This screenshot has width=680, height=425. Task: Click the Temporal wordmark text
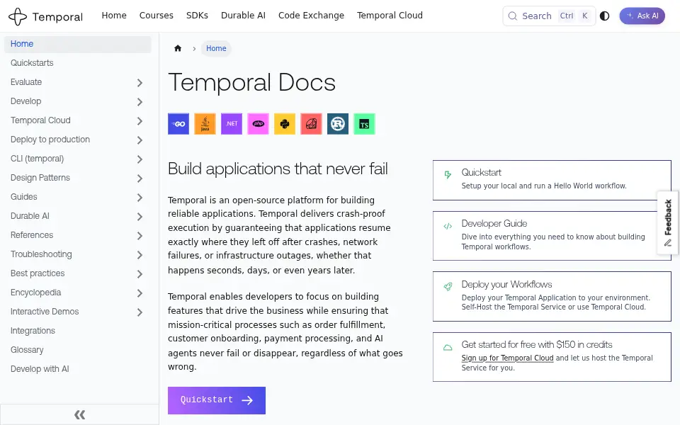(x=57, y=17)
